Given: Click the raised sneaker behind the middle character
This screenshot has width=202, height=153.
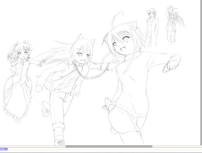Looking at the screenshot, I should coord(46,109).
